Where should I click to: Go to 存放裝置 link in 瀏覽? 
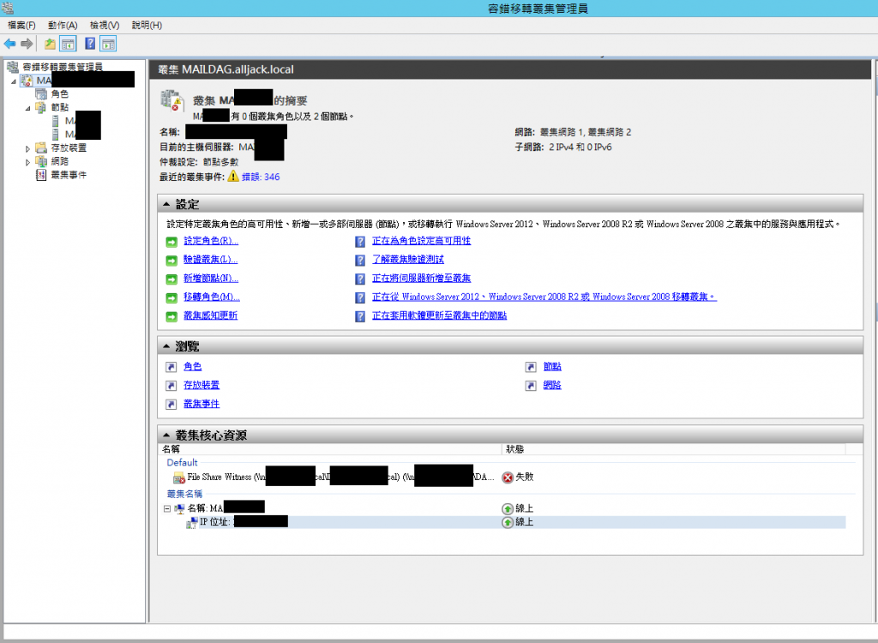pos(201,385)
